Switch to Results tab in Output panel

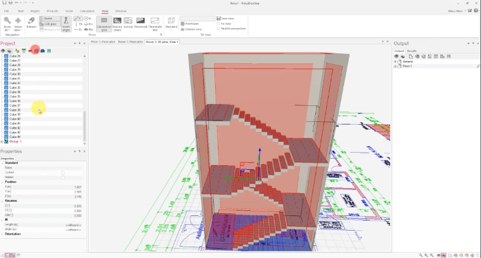click(x=412, y=51)
